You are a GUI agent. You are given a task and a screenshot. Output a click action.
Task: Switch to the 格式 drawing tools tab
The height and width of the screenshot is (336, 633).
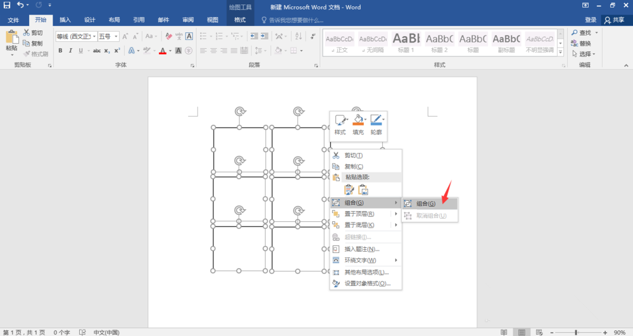240,20
